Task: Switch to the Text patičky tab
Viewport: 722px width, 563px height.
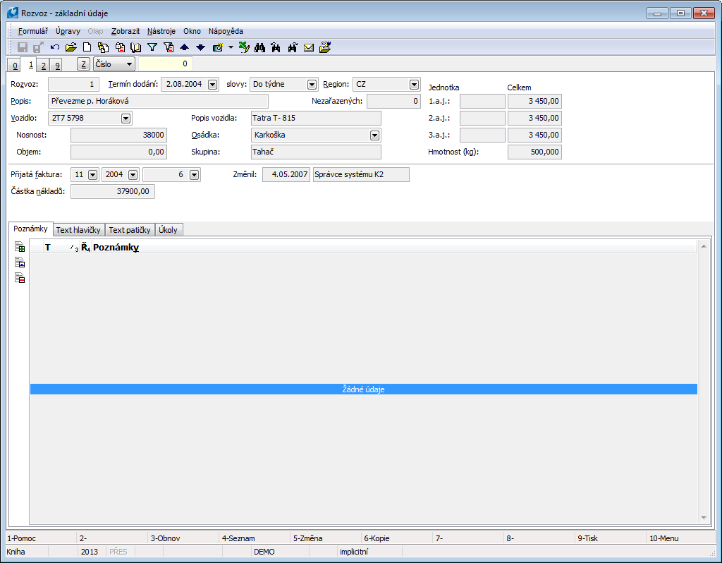Action: click(130, 230)
